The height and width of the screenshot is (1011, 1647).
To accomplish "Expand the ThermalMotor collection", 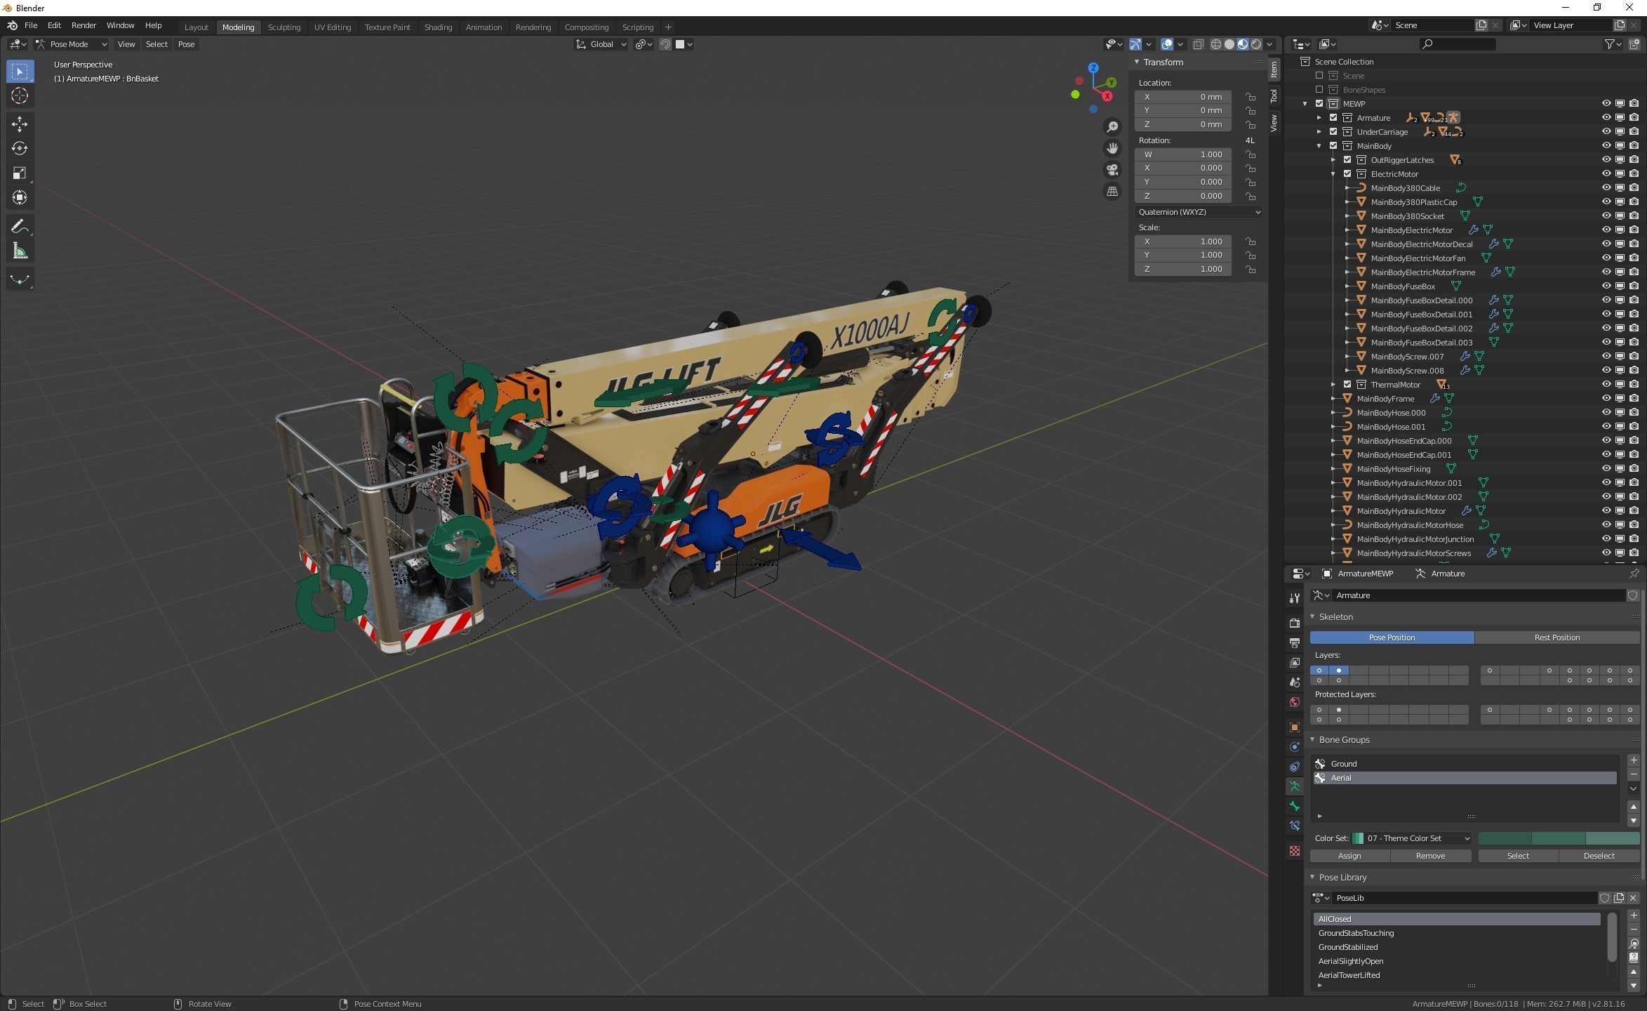I will [1333, 385].
